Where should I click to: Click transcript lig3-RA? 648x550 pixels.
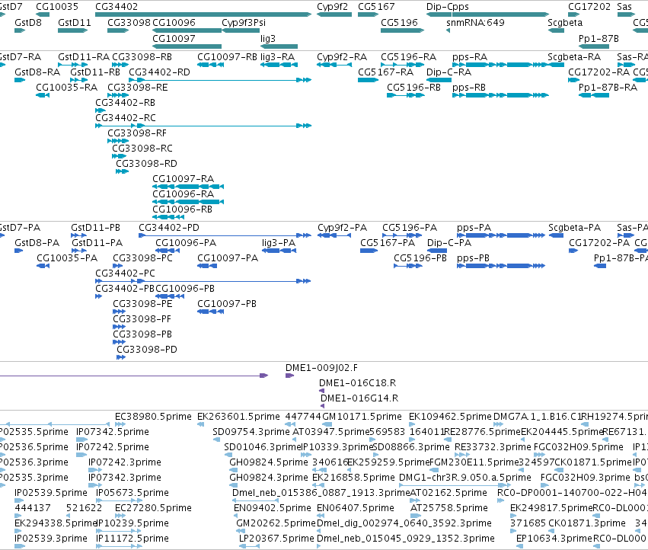click(x=279, y=65)
